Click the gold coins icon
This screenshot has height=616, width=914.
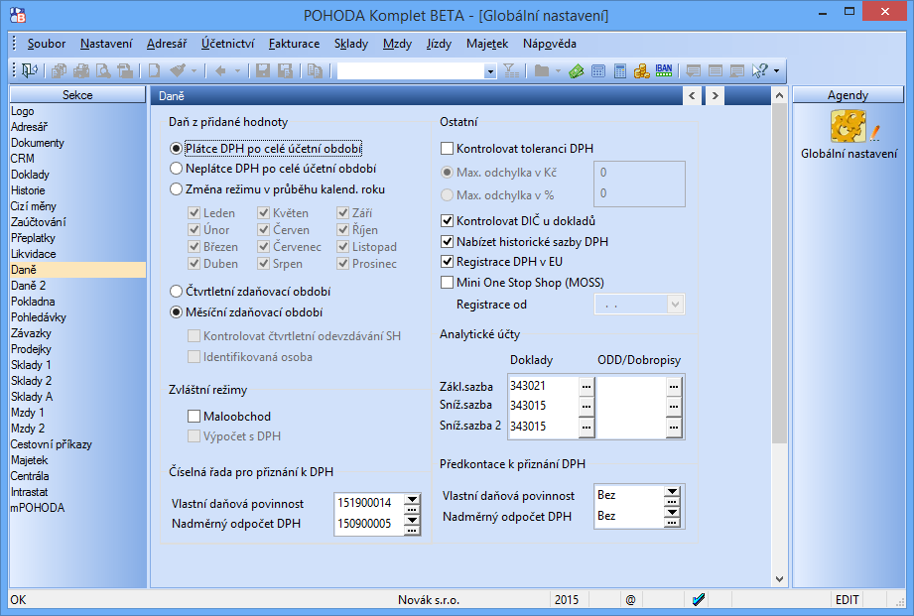642,71
